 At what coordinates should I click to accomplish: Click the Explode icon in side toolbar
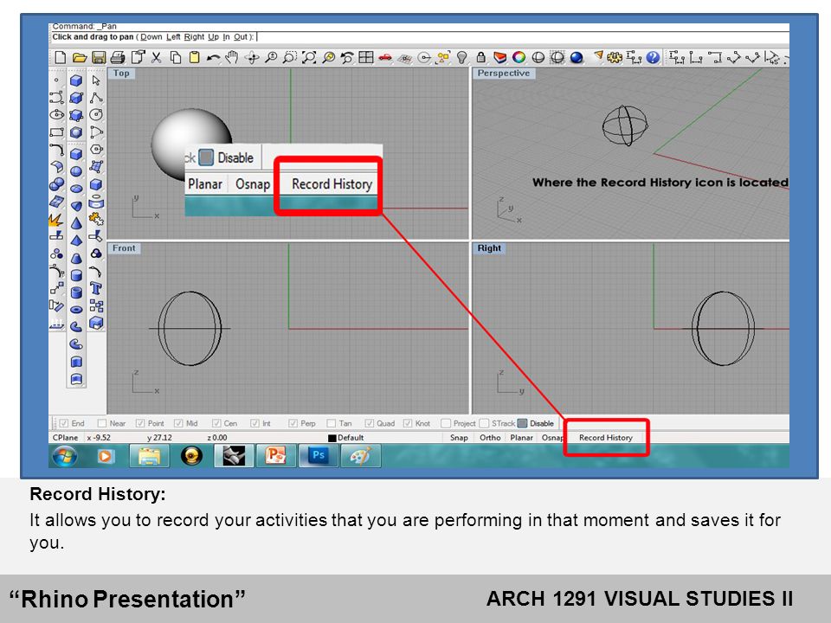click(56, 219)
